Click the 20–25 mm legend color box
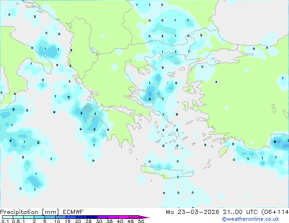 81,217
